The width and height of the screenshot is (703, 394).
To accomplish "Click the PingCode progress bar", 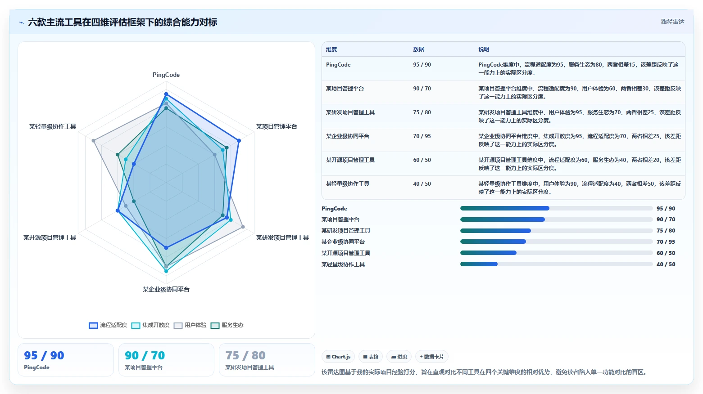I will click(557, 208).
